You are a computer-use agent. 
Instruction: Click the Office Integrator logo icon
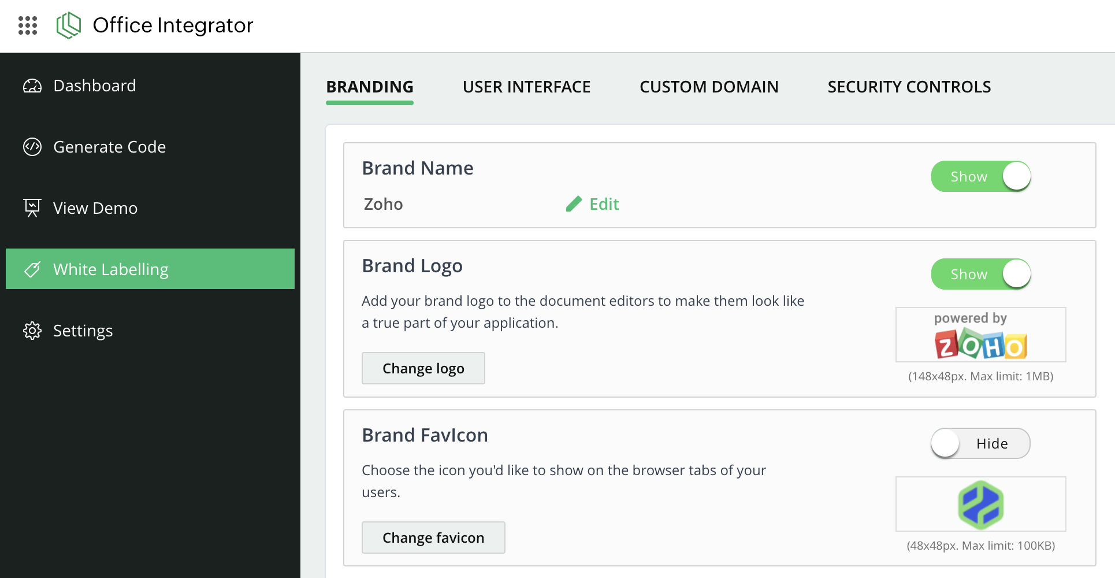click(69, 25)
